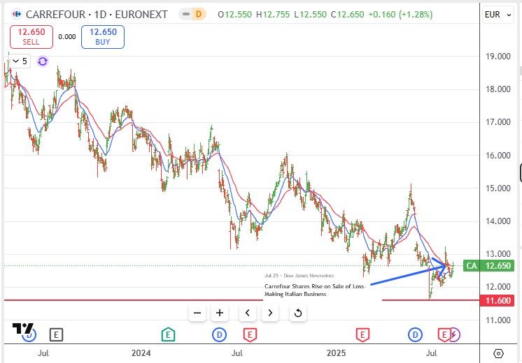Click the H12.755 high value

[273, 15]
